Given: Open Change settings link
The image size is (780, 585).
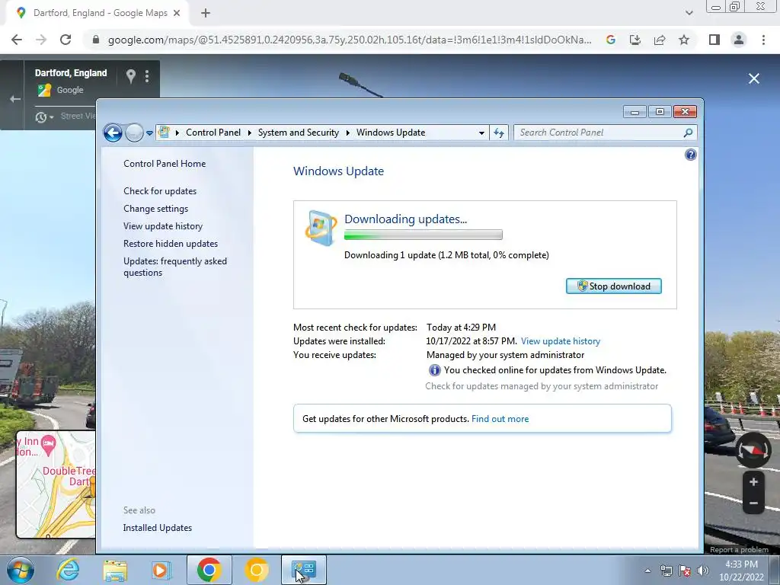Looking at the screenshot, I should (x=155, y=209).
